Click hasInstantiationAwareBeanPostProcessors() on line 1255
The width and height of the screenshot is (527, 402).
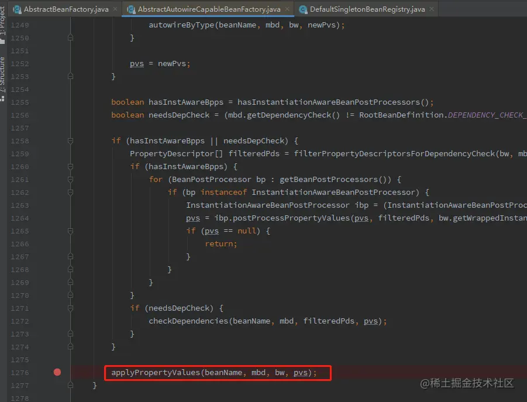coord(333,102)
